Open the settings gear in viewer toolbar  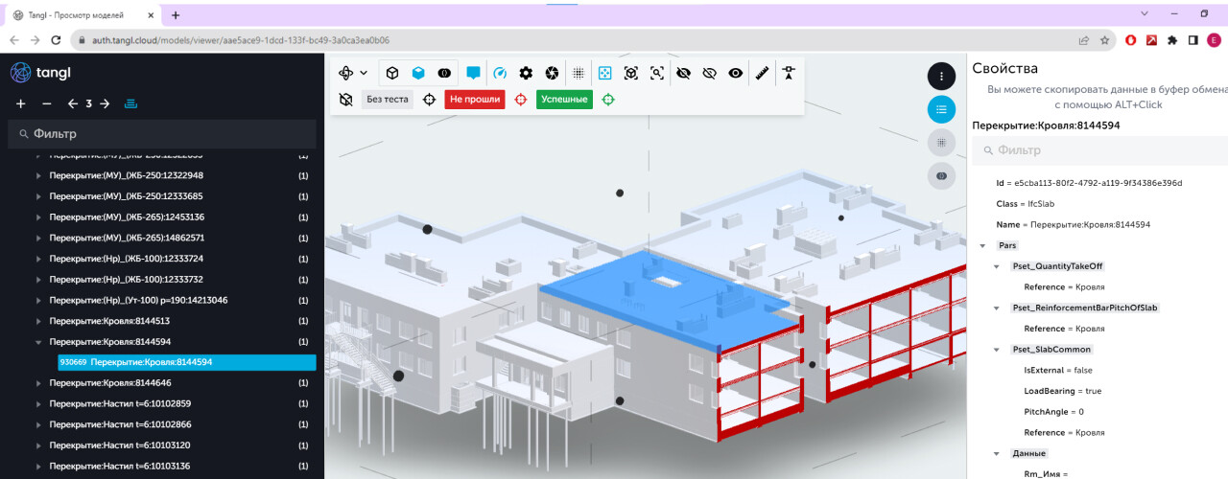(x=526, y=73)
